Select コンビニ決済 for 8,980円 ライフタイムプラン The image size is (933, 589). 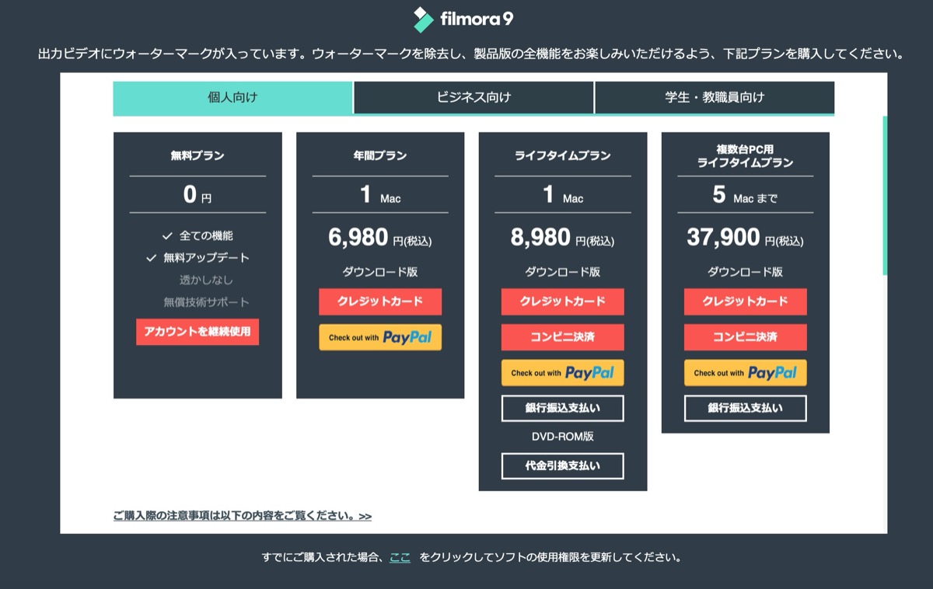[563, 337]
